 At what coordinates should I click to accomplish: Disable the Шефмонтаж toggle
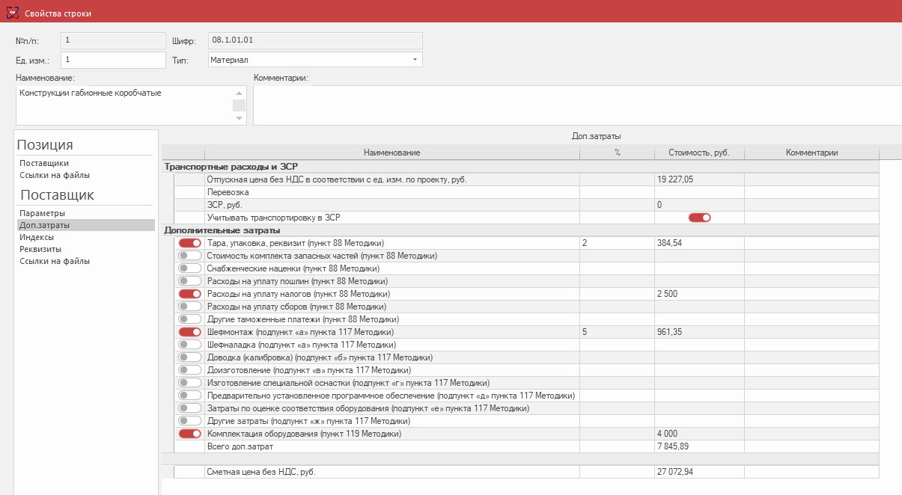pyautogui.click(x=189, y=332)
